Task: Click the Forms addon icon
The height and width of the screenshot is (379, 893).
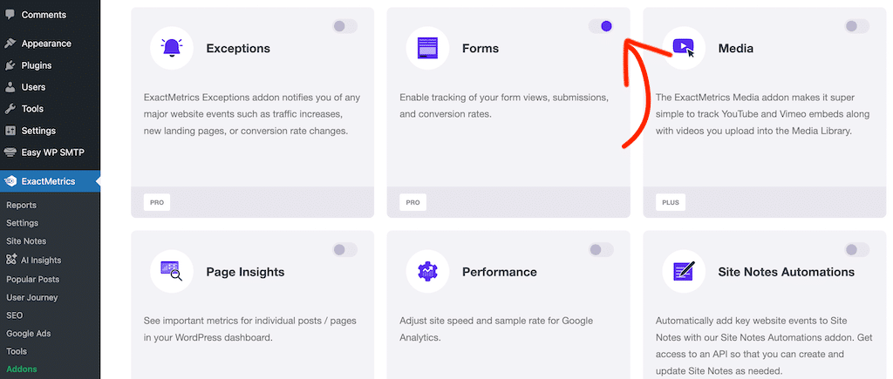Action: [x=427, y=48]
